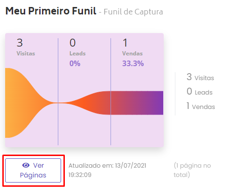Select the Funil de Captura subtitle
236x190 pixels.
click(x=133, y=12)
